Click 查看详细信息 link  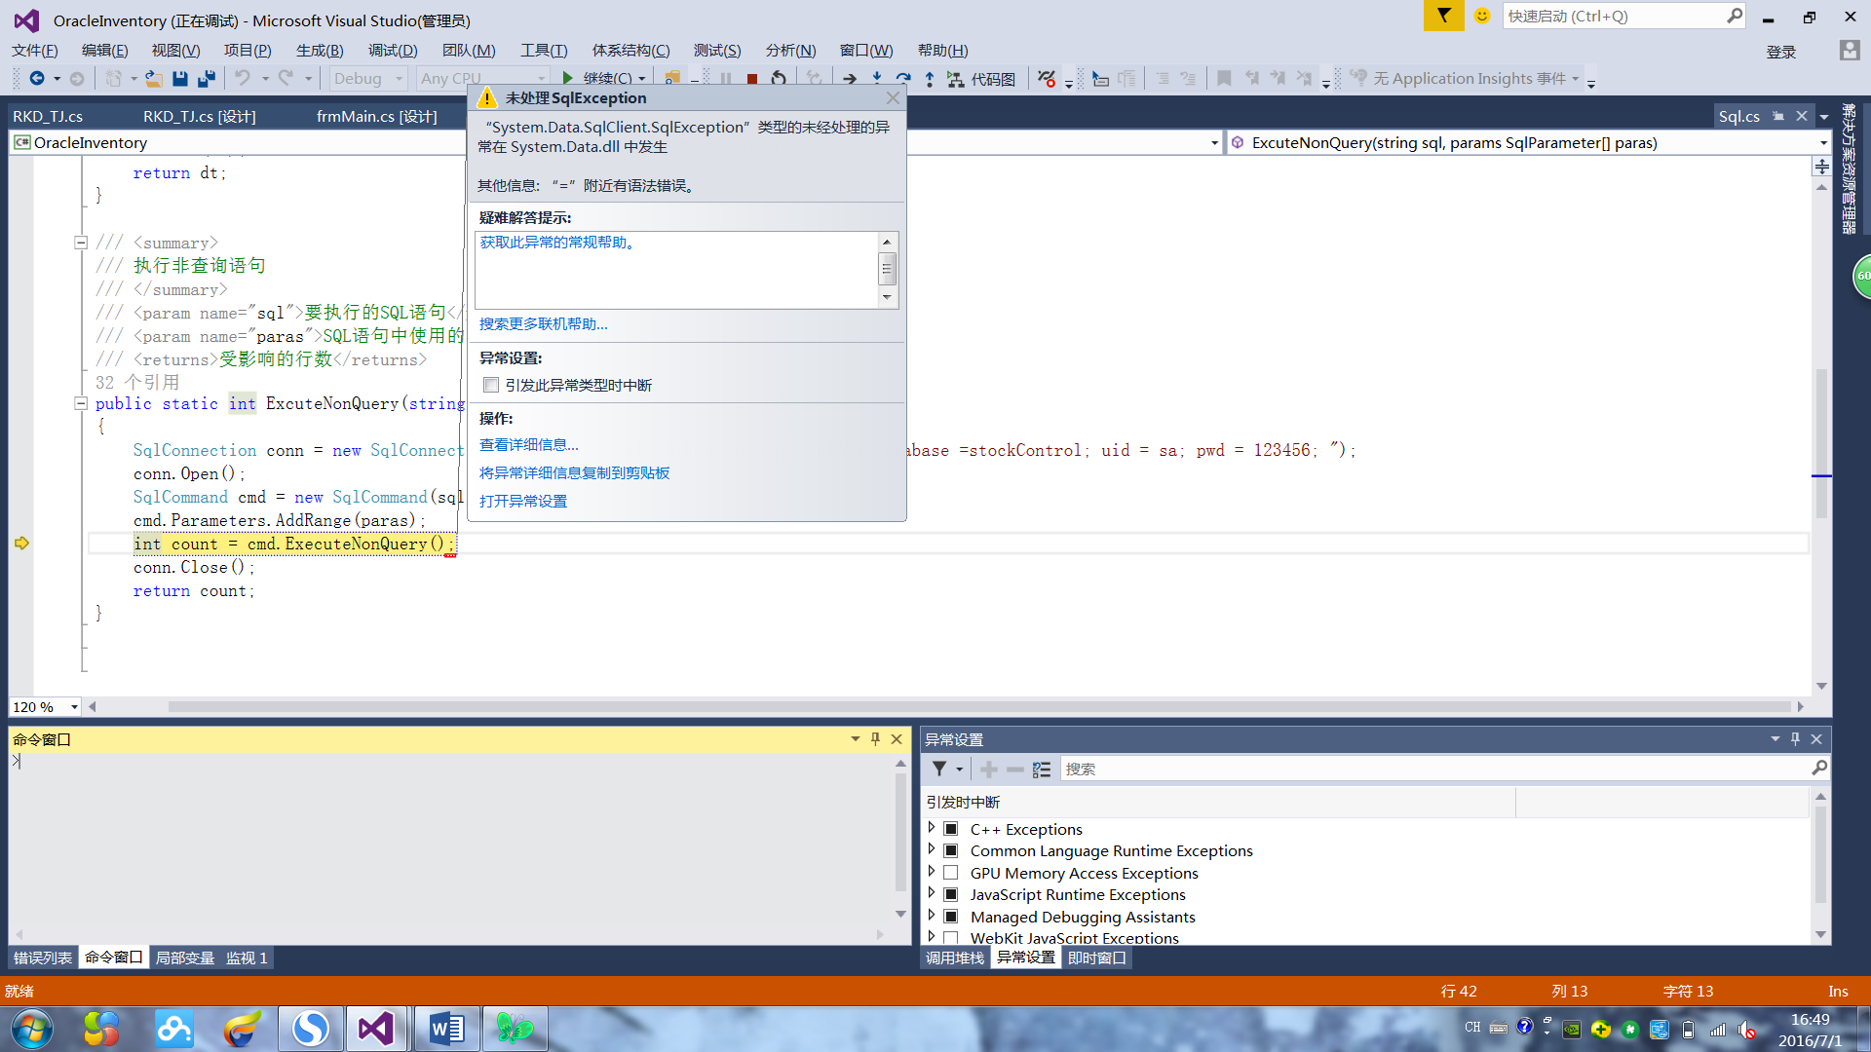528,445
